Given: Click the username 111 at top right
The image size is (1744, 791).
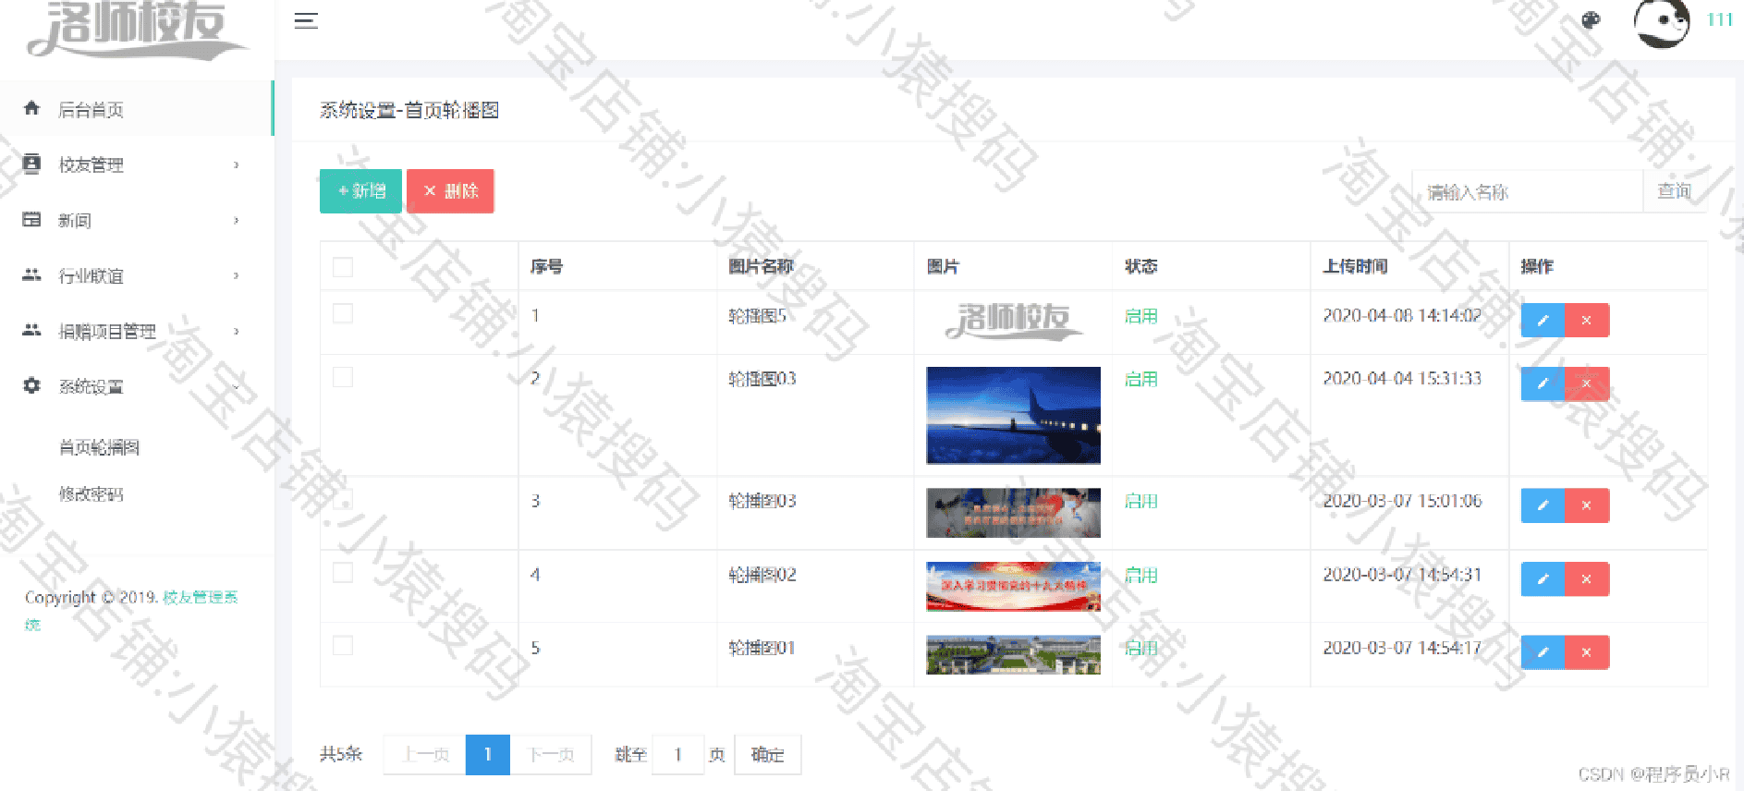Looking at the screenshot, I should 1719,20.
